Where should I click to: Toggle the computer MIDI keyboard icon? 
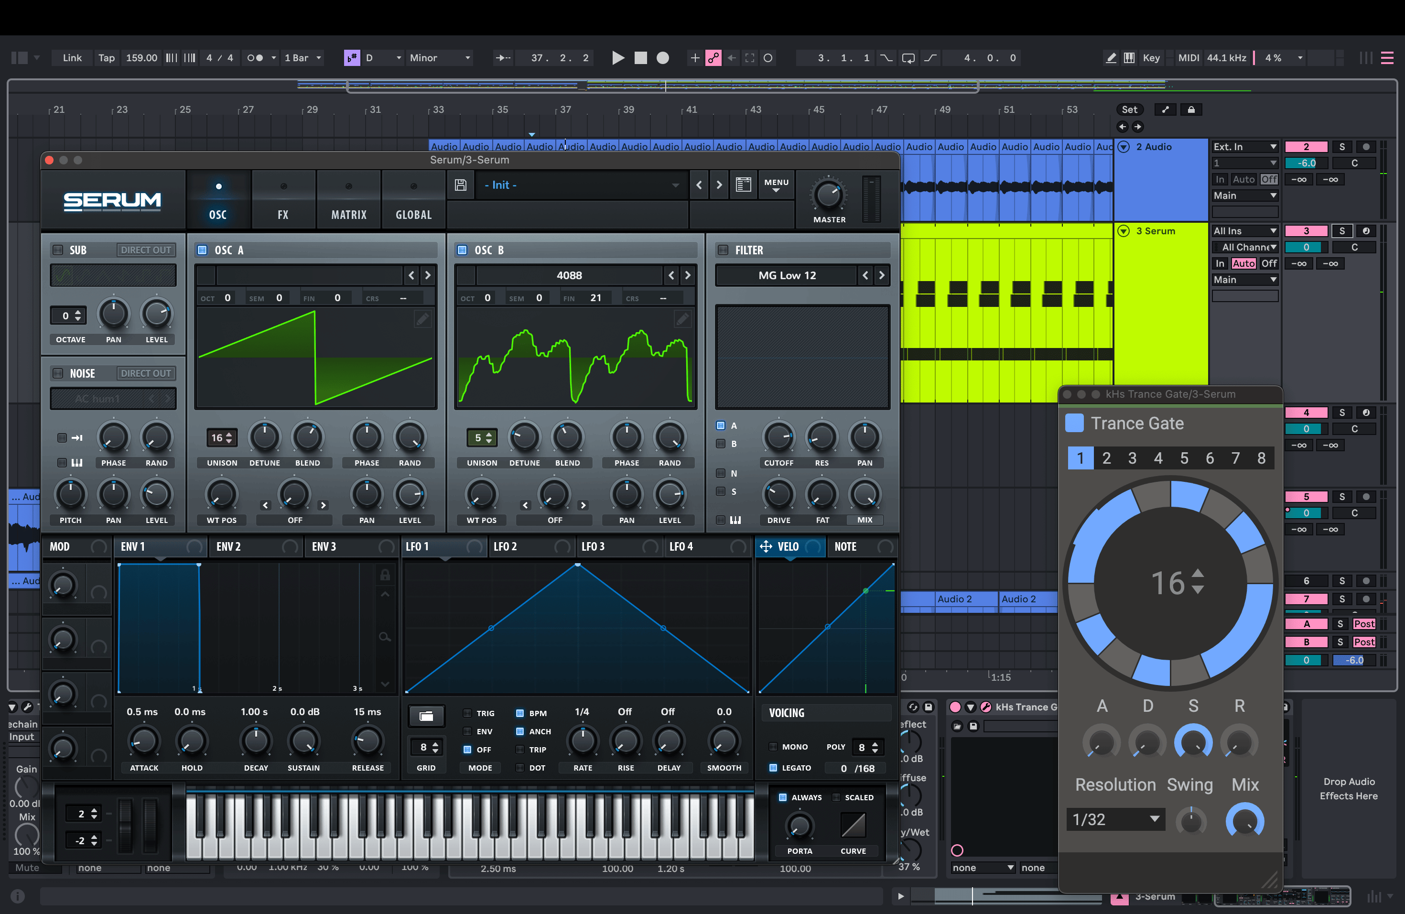pyautogui.click(x=1129, y=58)
